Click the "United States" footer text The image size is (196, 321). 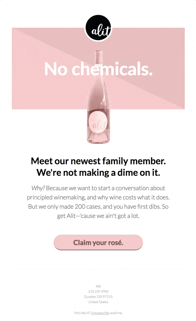(98, 302)
